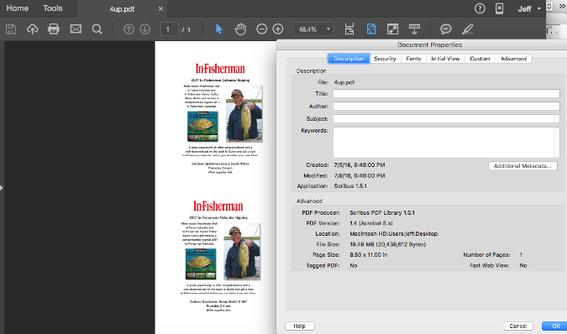Activate the Hand pan tool
This screenshot has height=334, width=567.
[240, 29]
